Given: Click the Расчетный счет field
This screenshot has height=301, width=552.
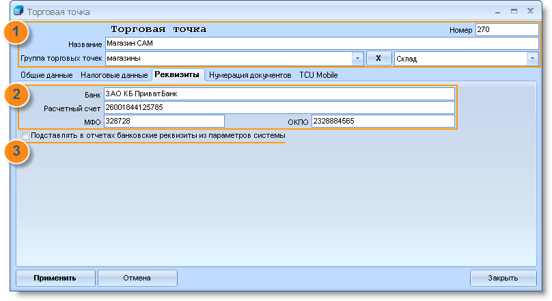Looking at the screenshot, I should pos(278,108).
